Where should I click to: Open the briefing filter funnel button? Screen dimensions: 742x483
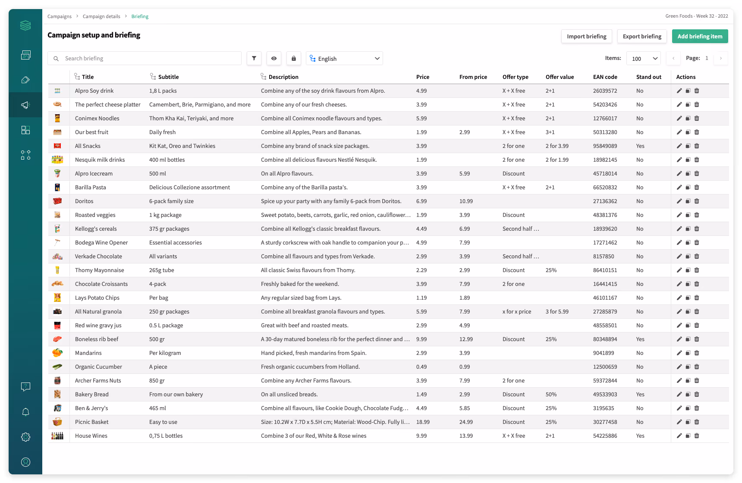tap(254, 58)
